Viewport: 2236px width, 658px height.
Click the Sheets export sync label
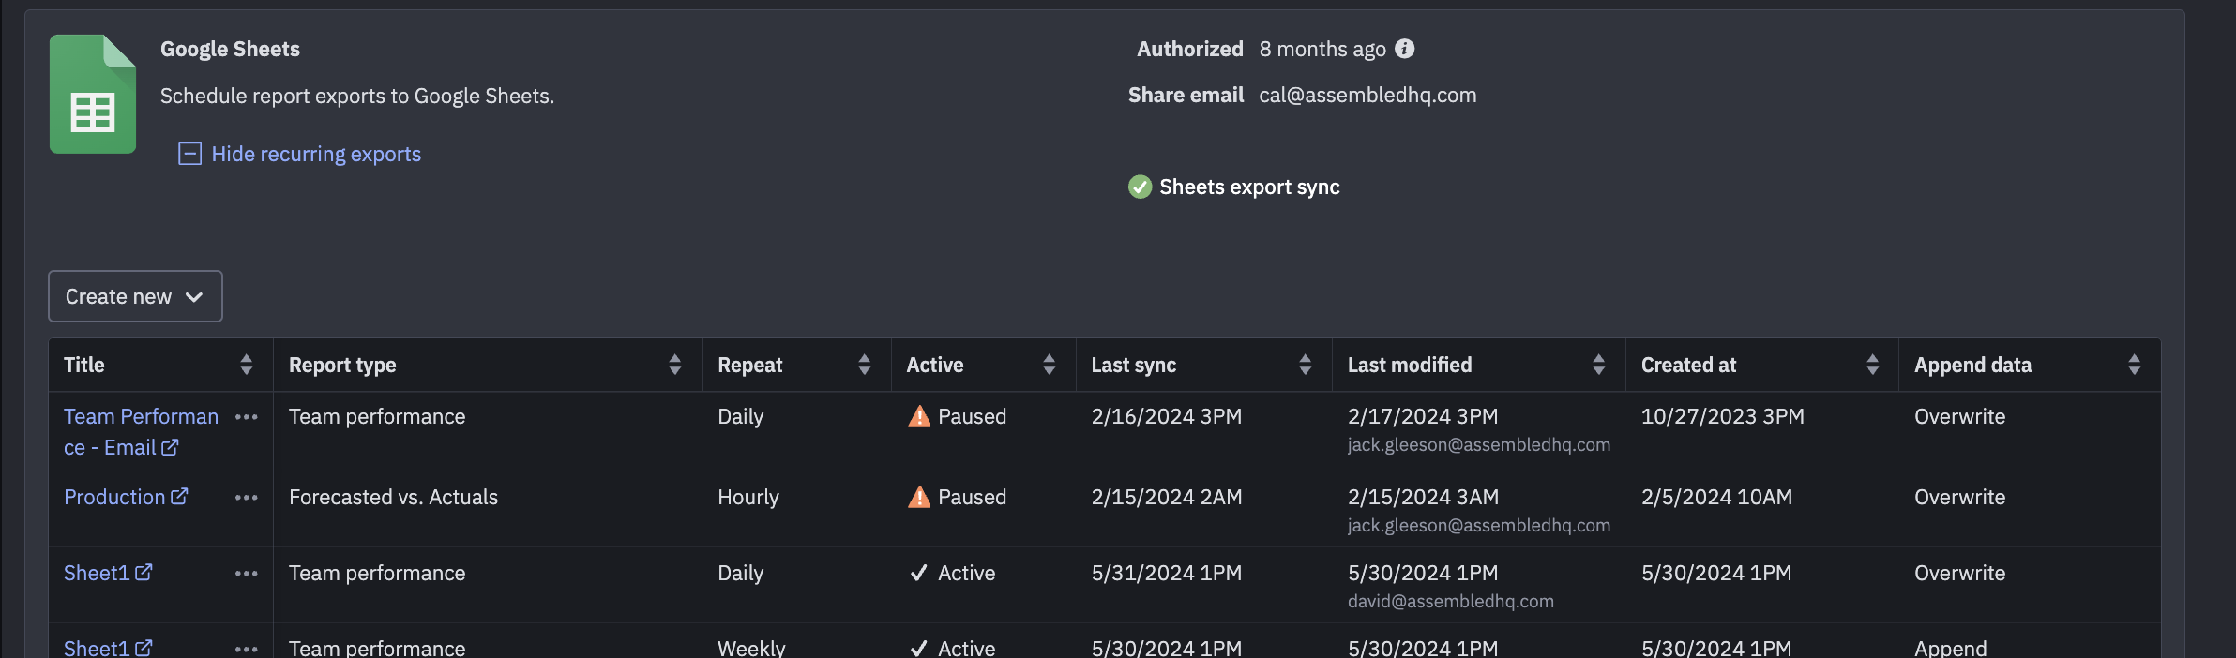1249,187
